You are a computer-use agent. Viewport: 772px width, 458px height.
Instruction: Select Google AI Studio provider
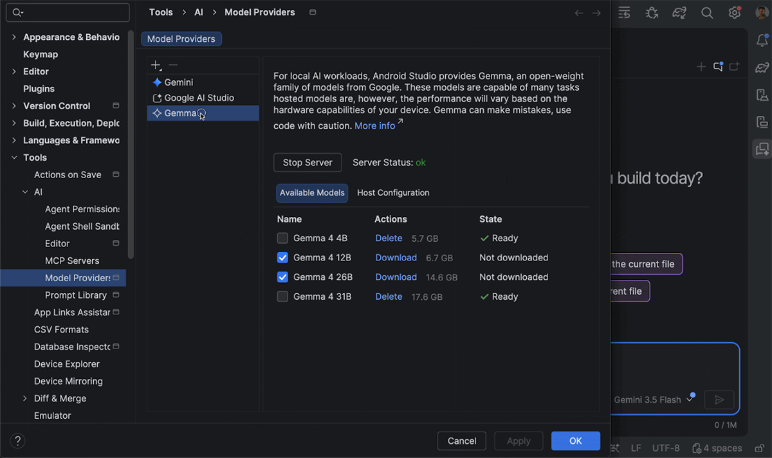click(203, 98)
